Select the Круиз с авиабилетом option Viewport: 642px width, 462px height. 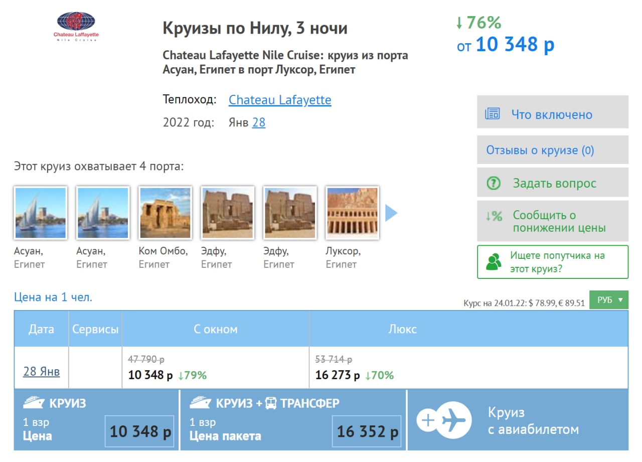pos(533,420)
